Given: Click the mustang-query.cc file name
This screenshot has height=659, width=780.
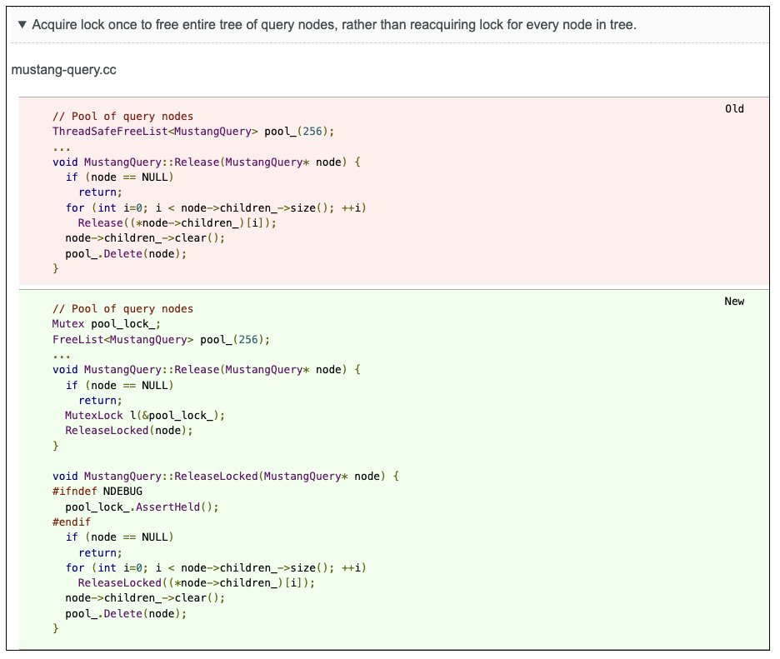Looking at the screenshot, I should pos(63,70).
